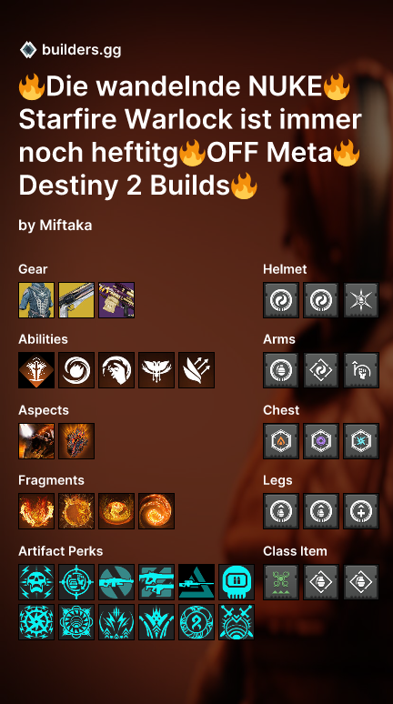Click the crosshair targeting artifact perk icon
This screenshot has height=704, width=393.
pyautogui.click(x=76, y=582)
